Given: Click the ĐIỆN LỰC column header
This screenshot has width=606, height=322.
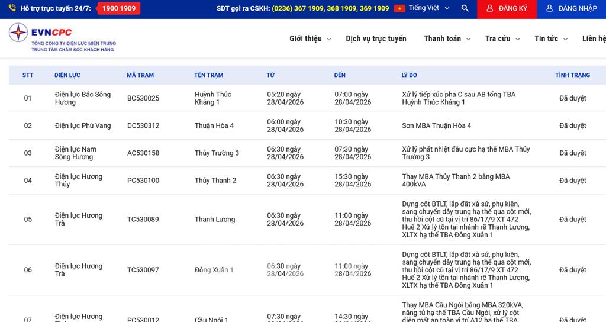Looking at the screenshot, I should click(x=67, y=75).
